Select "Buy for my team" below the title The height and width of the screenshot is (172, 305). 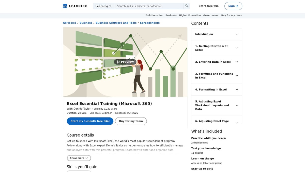131,121
